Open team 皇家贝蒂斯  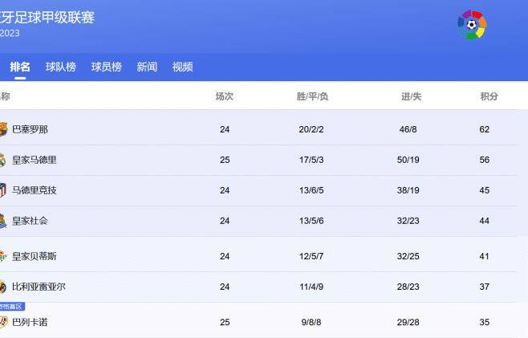[x=35, y=256]
